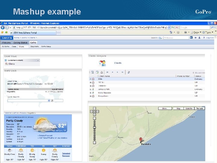The height and width of the screenshot is (163, 217).
Task: Open the Documents subtab
Action: coord(35,46)
